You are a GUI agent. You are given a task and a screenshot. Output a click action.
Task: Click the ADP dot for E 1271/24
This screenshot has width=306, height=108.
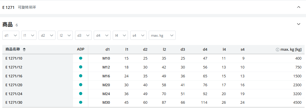click(x=81, y=94)
